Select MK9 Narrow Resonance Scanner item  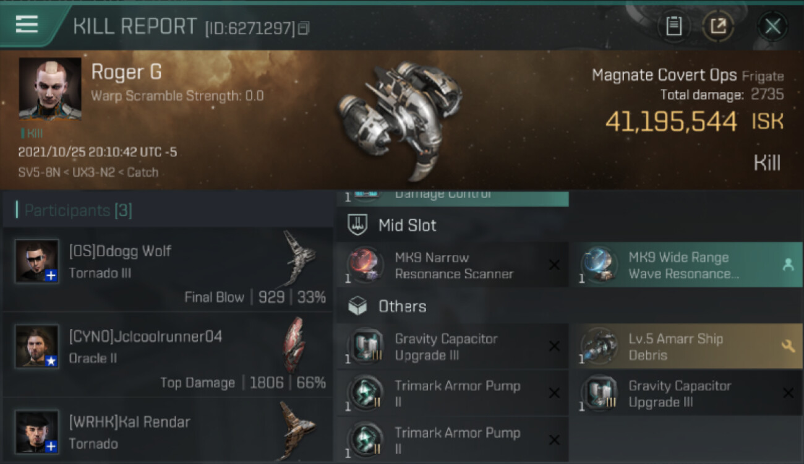pos(453,265)
